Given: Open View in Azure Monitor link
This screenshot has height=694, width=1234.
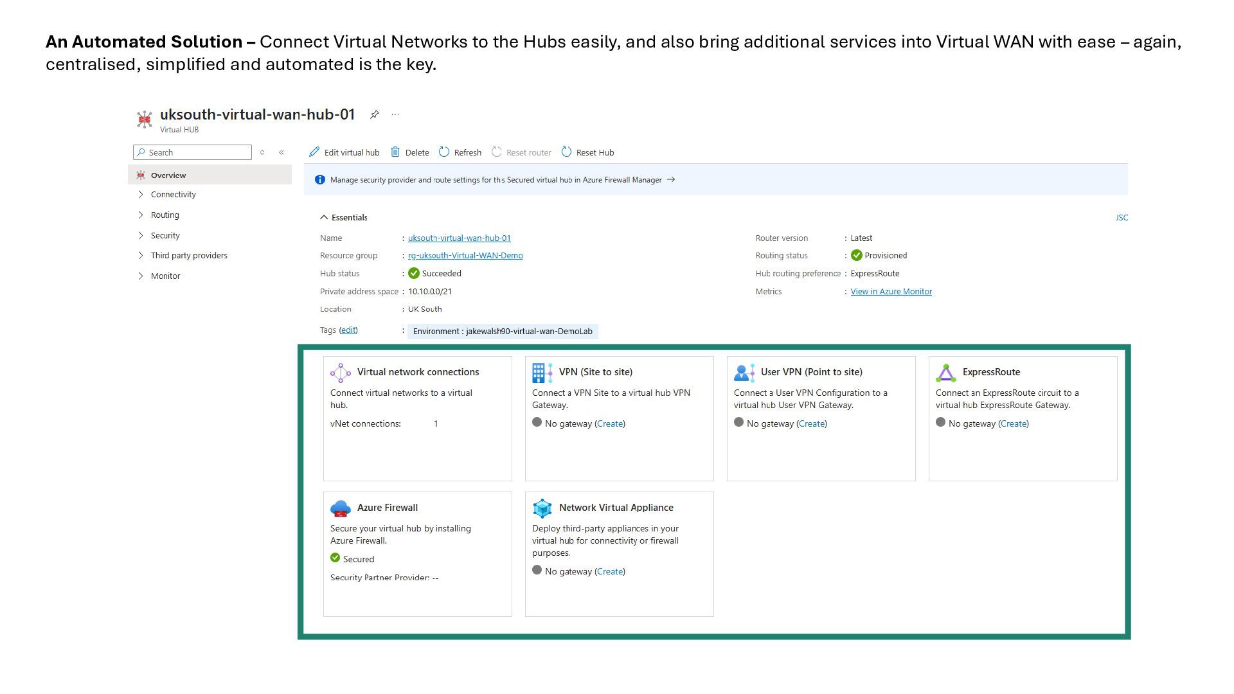Looking at the screenshot, I should [x=891, y=291].
